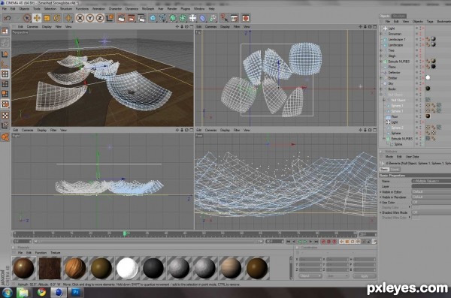This screenshot has height=298, width=451.
Task: Toggle visibility dots for Sky object
Action: [x=420, y=83]
